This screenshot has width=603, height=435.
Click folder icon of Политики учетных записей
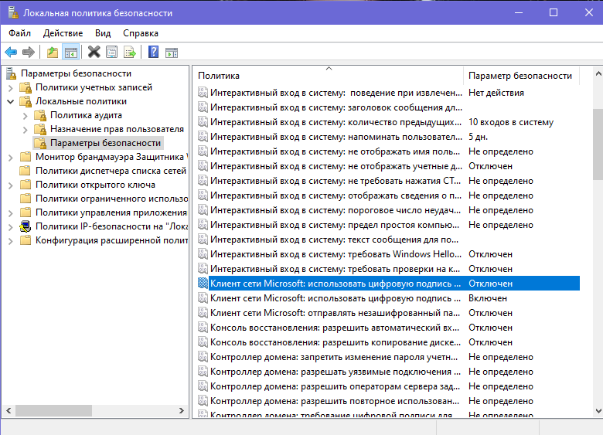(26, 87)
